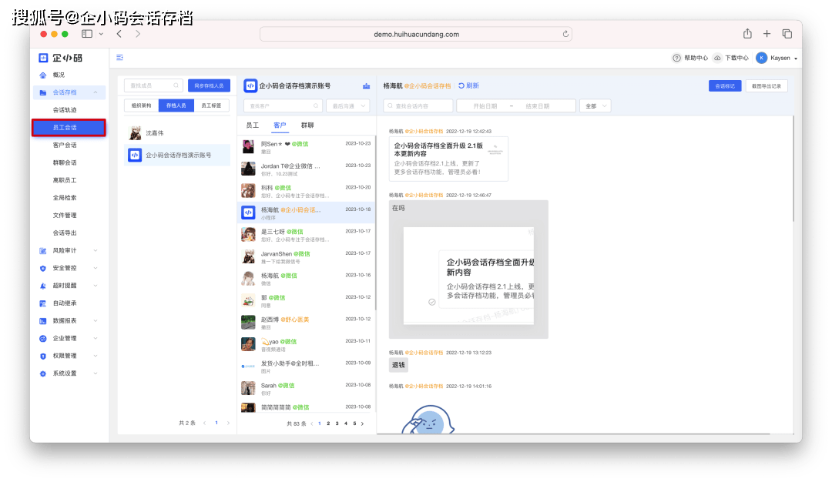Click the 刷新 refresh icon
The height and width of the screenshot is (482, 832).
[x=461, y=85]
